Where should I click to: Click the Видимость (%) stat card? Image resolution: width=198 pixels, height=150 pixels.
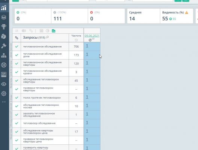[x=177, y=16]
